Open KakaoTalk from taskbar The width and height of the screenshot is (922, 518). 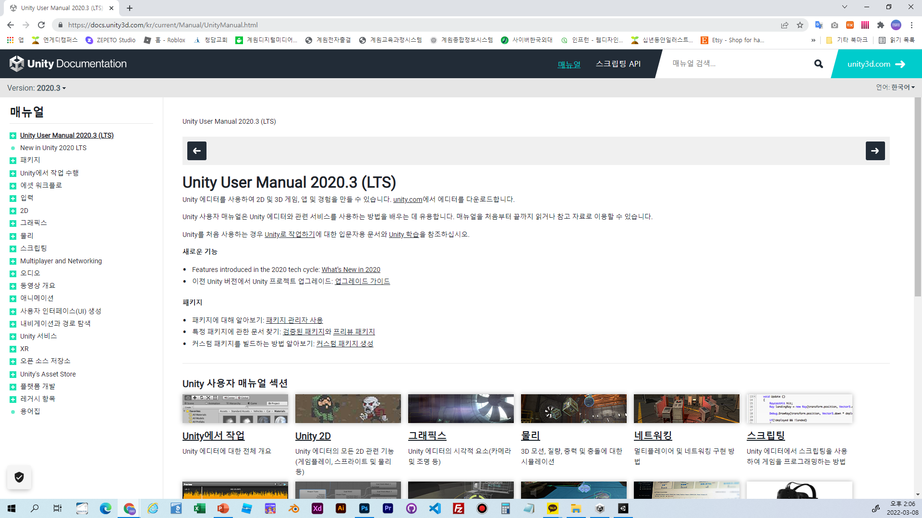click(553, 508)
